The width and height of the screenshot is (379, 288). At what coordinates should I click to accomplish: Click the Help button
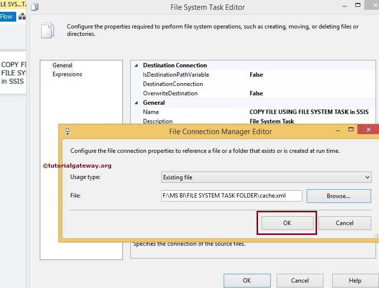pos(355,280)
